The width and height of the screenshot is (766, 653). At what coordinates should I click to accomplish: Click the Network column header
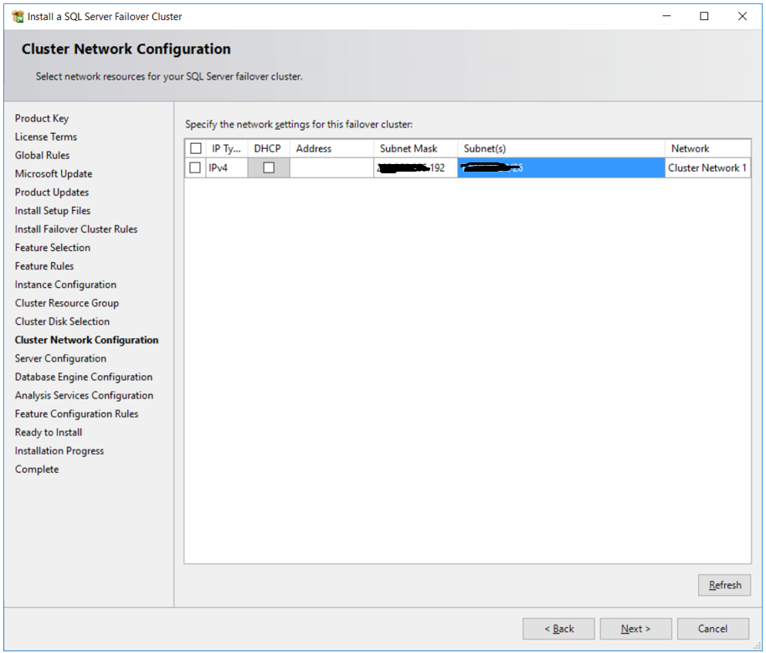[707, 148]
